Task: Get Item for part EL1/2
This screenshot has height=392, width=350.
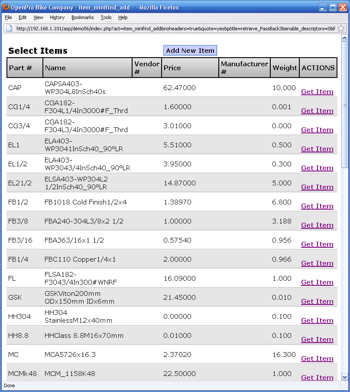Action: point(317,168)
